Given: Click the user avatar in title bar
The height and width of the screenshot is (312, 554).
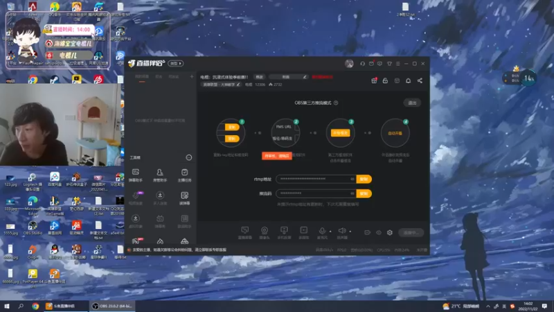Looking at the screenshot, I should [349, 64].
